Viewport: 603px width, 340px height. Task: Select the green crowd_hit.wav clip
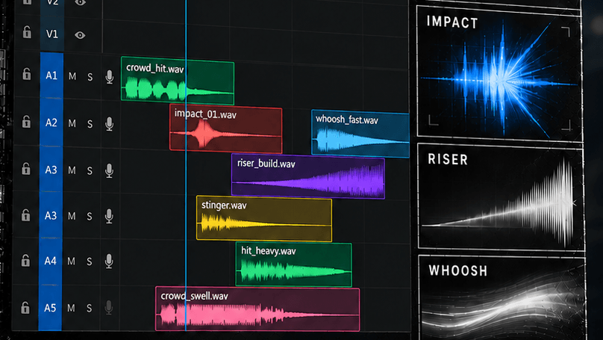tap(178, 81)
